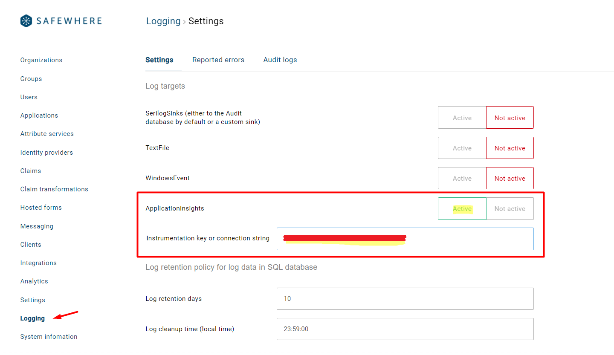614x355 pixels.
Task: Select the Settings tab under Logging
Action: 159,60
